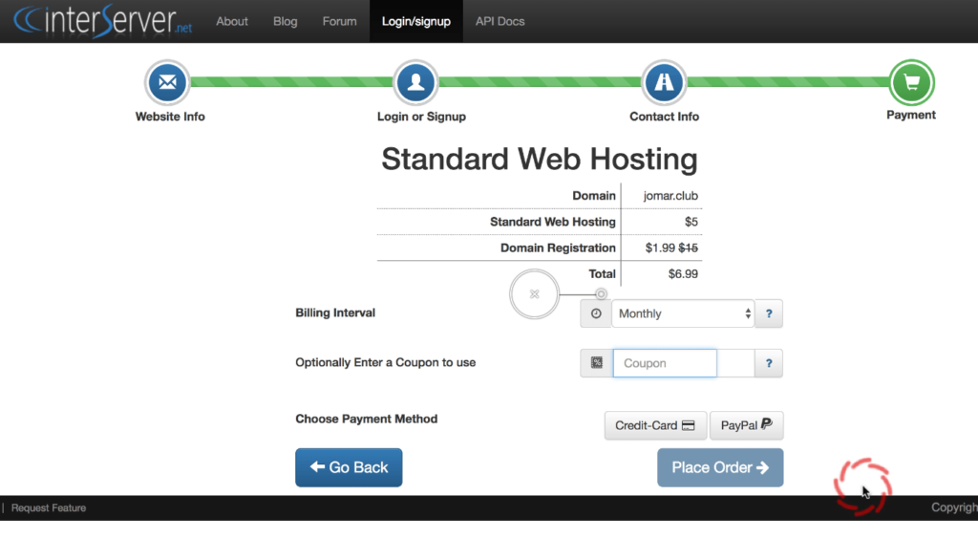Open help for Coupon field
The image size is (978, 539).
point(769,363)
